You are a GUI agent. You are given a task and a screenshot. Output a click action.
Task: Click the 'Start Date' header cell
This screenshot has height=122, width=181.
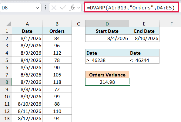107,31
